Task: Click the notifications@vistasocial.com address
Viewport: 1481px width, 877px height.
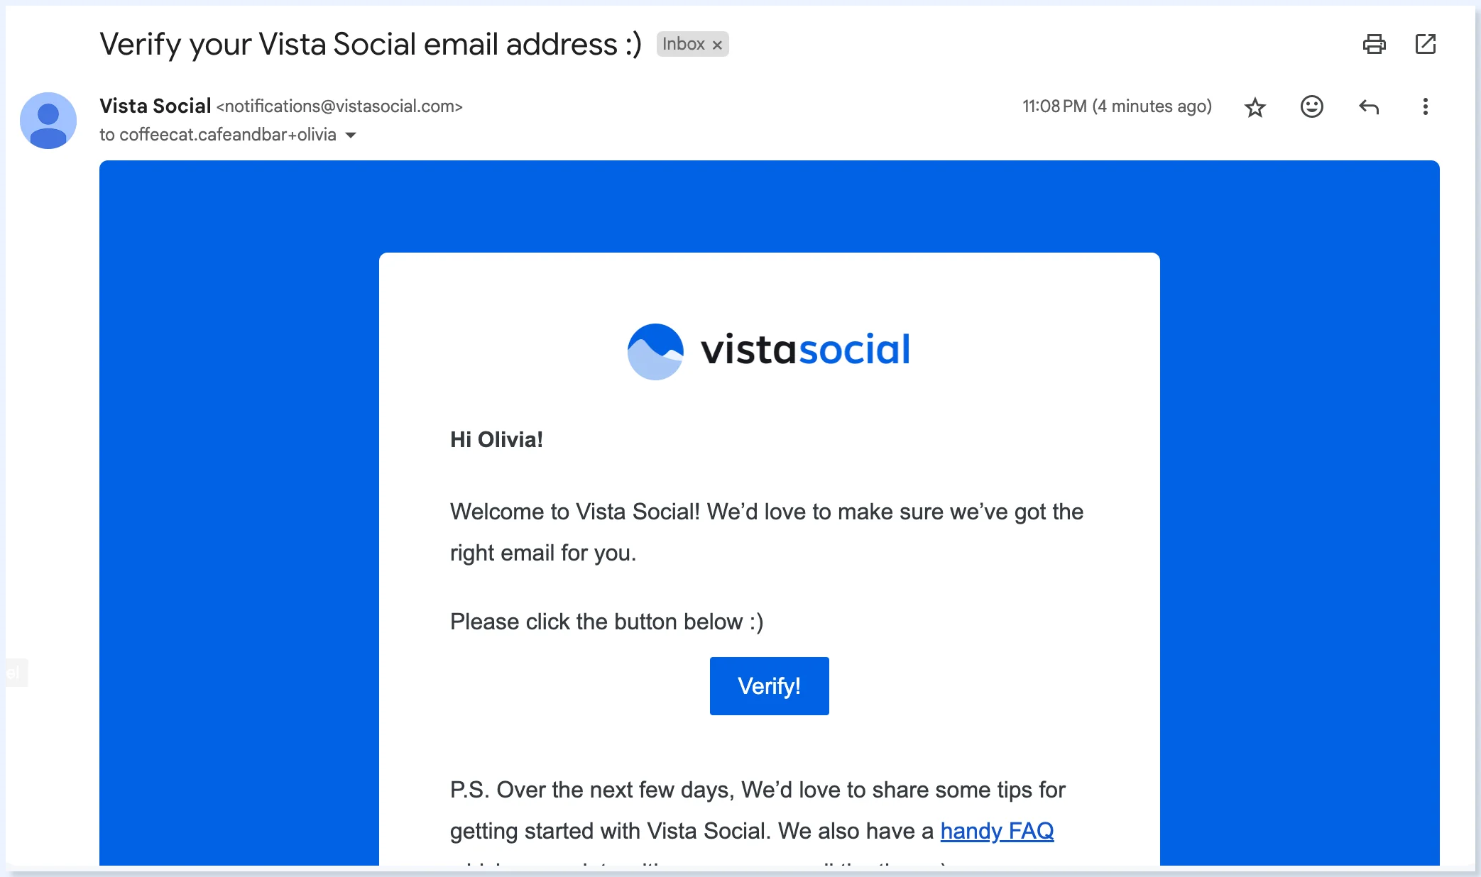Action: [x=339, y=106]
